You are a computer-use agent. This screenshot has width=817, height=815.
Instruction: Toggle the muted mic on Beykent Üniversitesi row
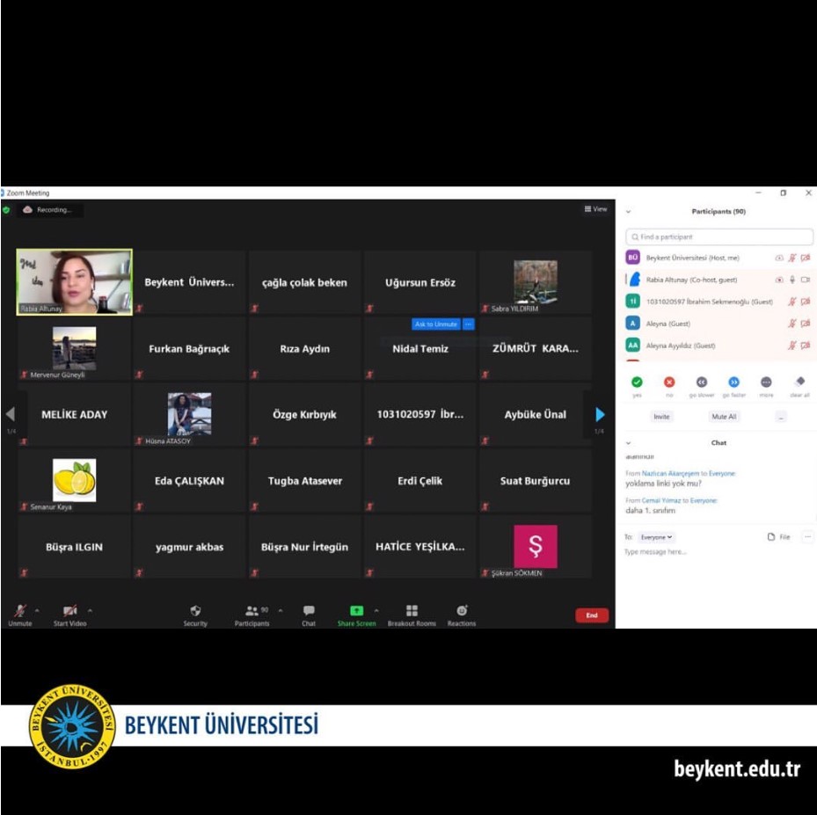792,258
